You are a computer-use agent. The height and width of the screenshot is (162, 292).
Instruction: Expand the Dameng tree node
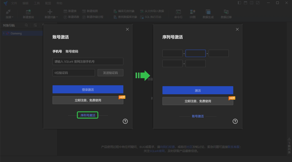pyautogui.click(x=4, y=33)
